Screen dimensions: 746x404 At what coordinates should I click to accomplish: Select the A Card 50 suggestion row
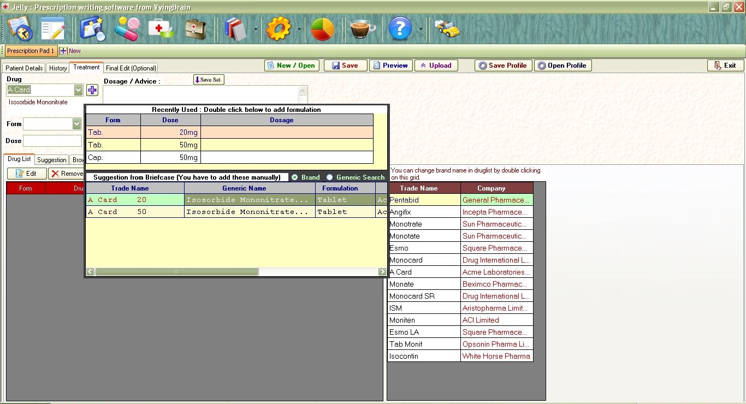(236, 212)
